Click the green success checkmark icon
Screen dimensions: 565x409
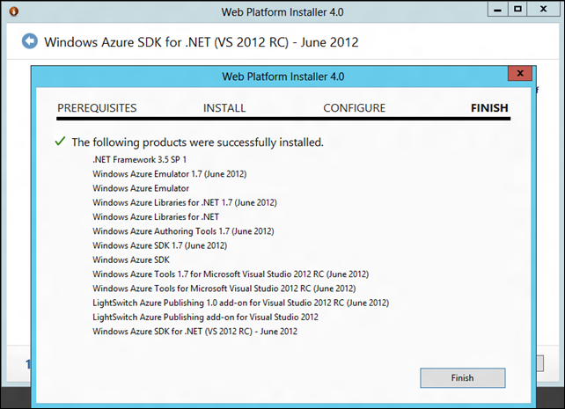tap(61, 141)
